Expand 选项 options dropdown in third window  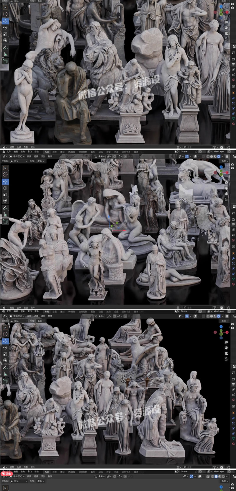point(225,321)
